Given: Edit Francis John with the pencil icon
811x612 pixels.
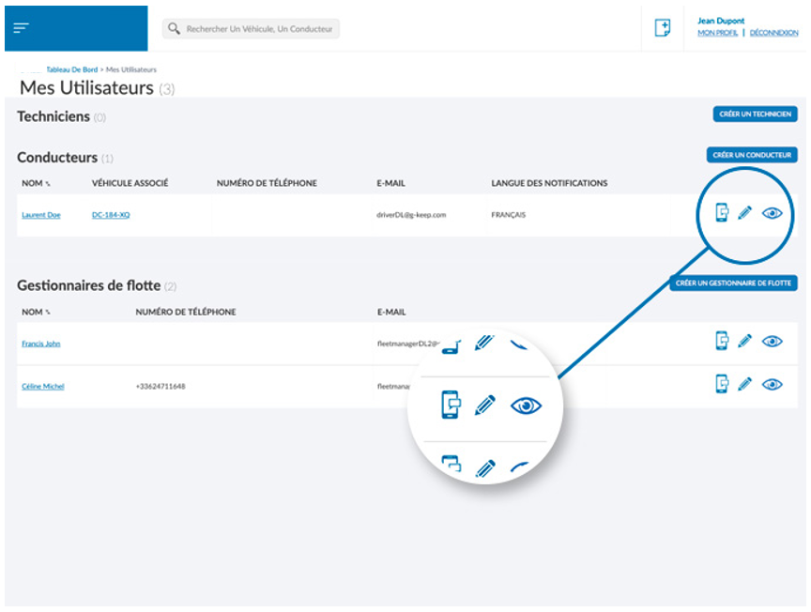Looking at the screenshot, I should point(745,341).
